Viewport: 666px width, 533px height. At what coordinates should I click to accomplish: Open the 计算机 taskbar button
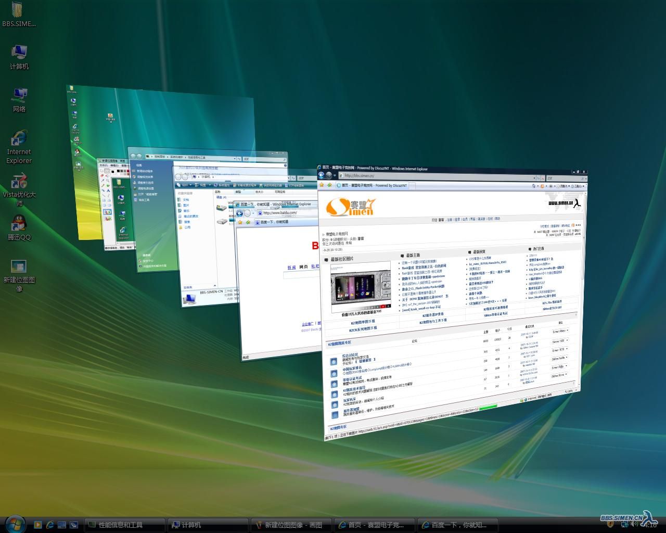208,525
